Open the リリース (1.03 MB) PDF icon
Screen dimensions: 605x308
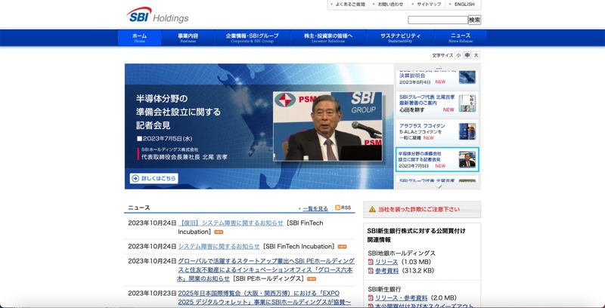click(371, 261)
